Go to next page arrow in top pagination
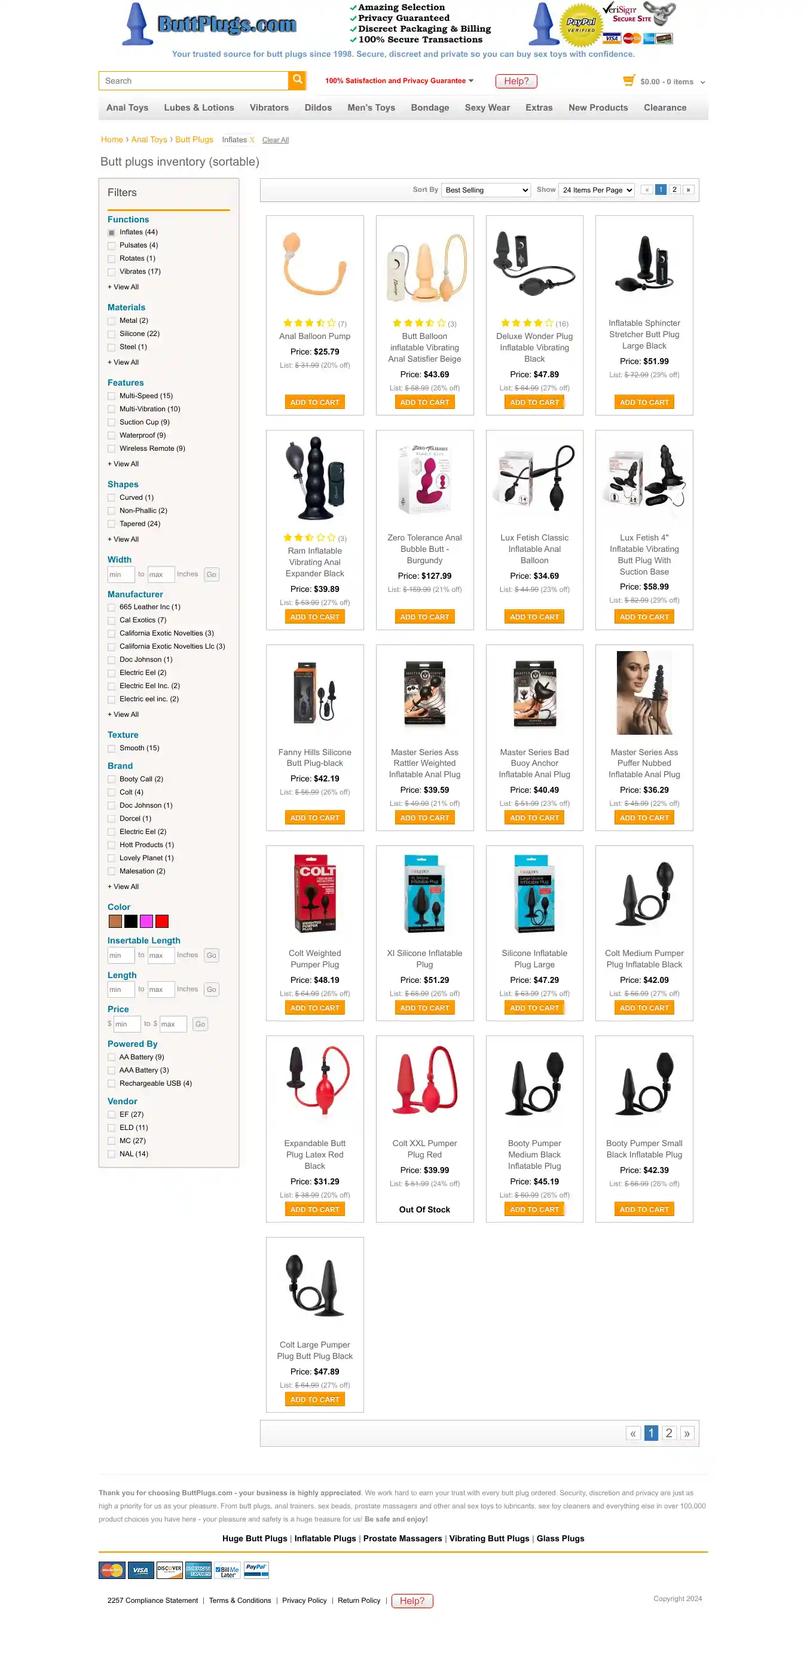 (688, 190)
